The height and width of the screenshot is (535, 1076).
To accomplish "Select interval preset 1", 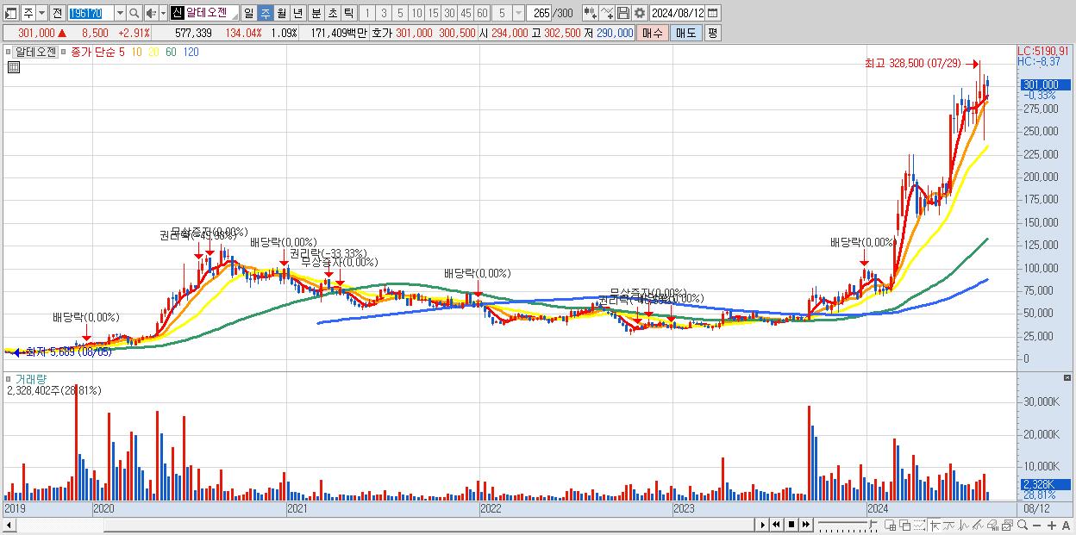I will click(x=366, y=13).
